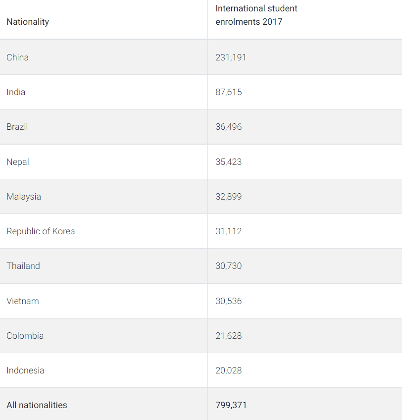The height and width of the screenshot is (420, 402).
Task: Click the Republic of Korea label
Action: point(41,231)
